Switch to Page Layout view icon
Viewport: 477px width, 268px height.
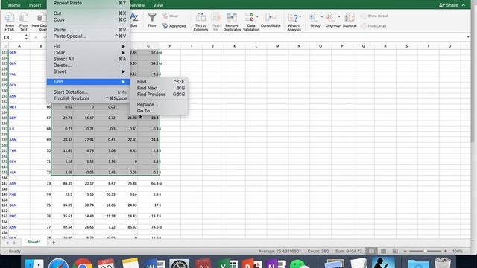pos(383,252)
